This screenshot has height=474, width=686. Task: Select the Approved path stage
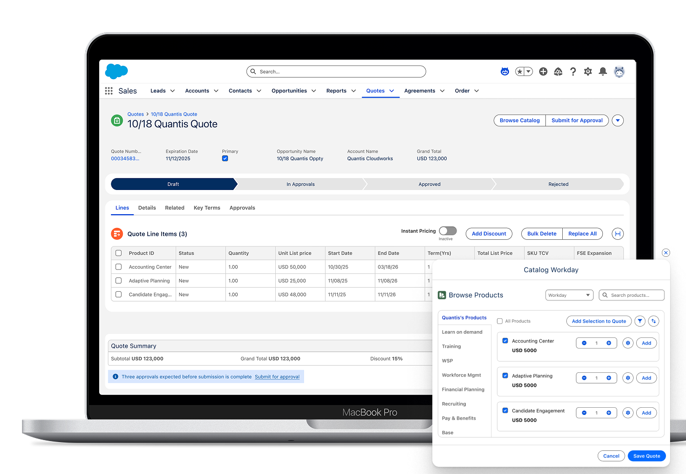coord(429,184)
